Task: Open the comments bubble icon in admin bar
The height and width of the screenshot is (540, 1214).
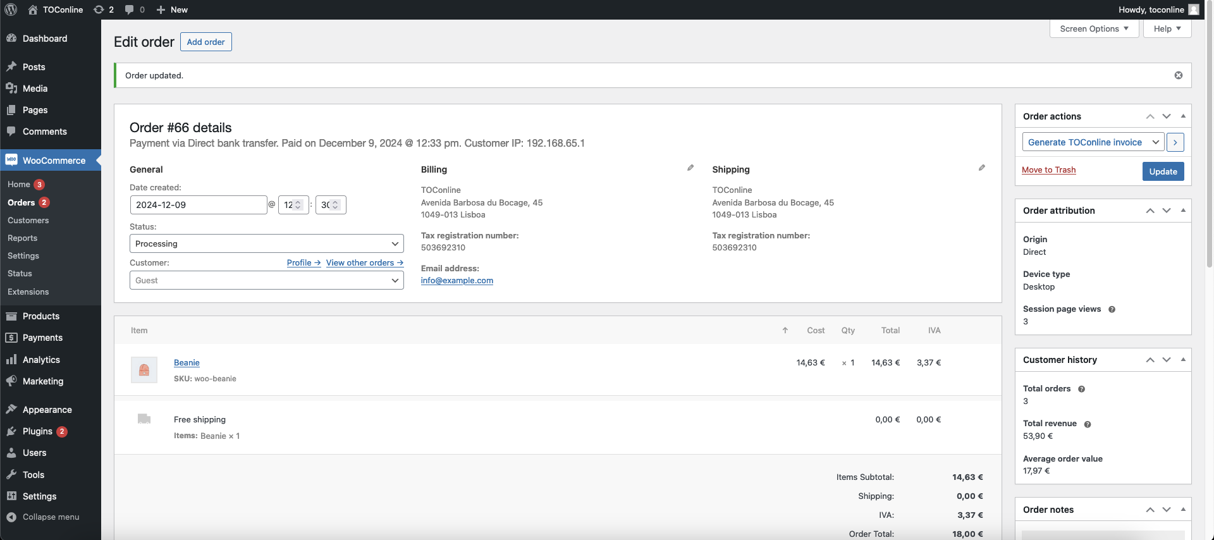Action: click(129, 9)
